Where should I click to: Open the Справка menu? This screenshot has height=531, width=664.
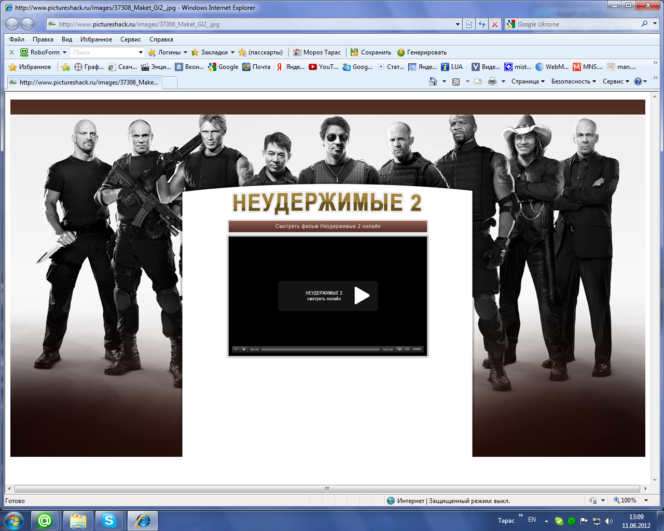161,39
